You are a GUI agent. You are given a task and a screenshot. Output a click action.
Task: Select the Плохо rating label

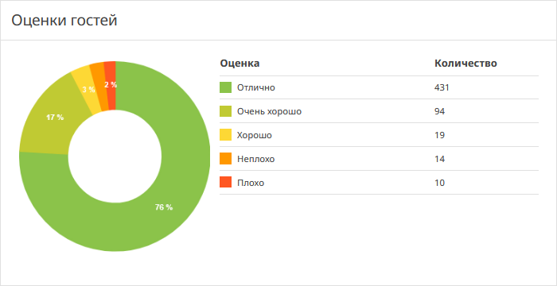point(251,183)
